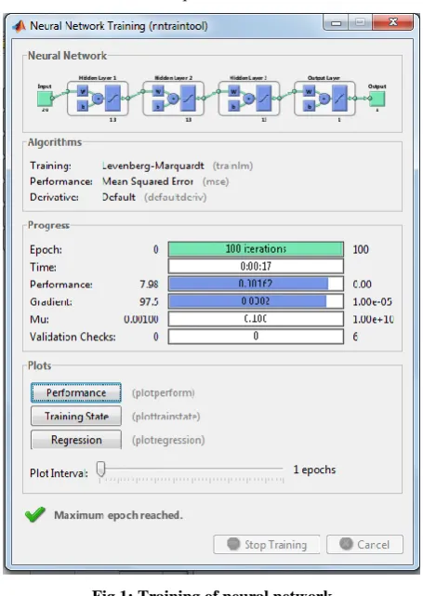
Task: Click Hidden Layer 3 sum node
Action: (x=249, y=99)
